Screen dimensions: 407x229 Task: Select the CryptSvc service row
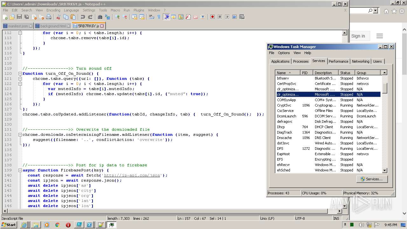[328, 105]
